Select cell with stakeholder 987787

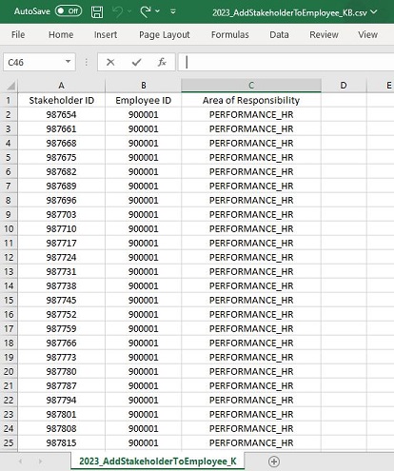click(61, 385)
